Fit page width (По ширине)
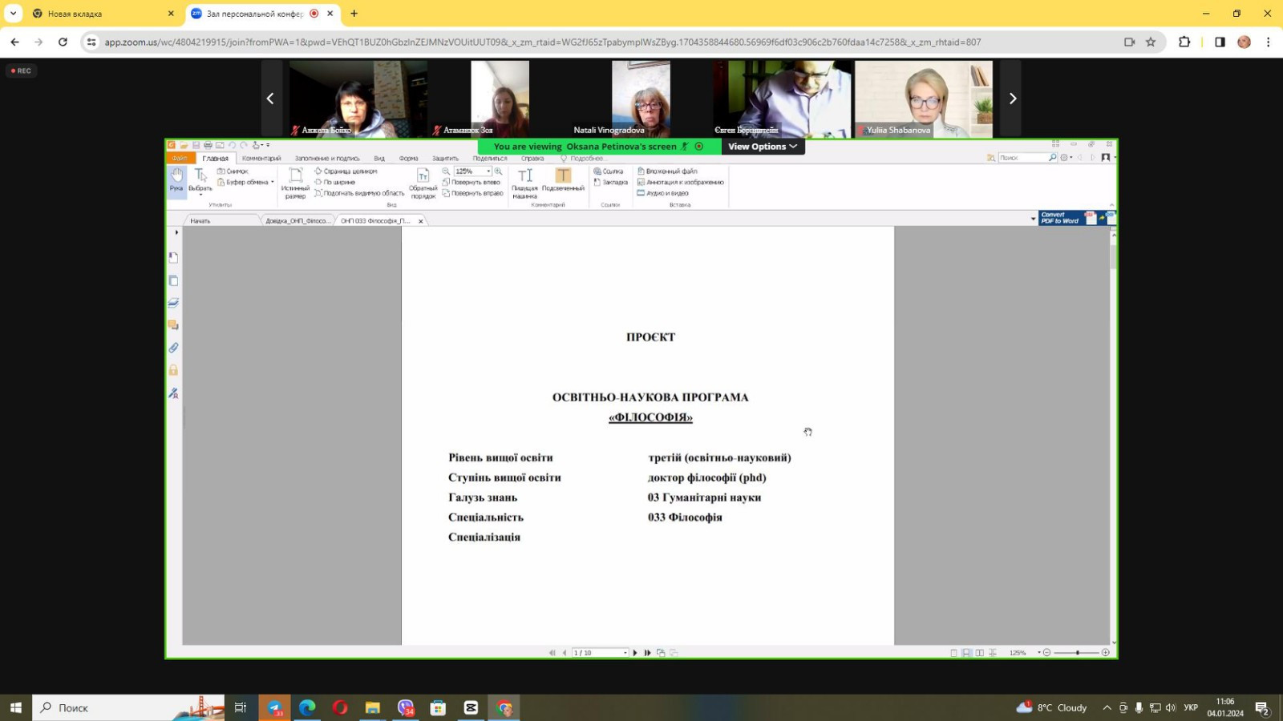This screenshot has width=1283, height=721. 335,182
